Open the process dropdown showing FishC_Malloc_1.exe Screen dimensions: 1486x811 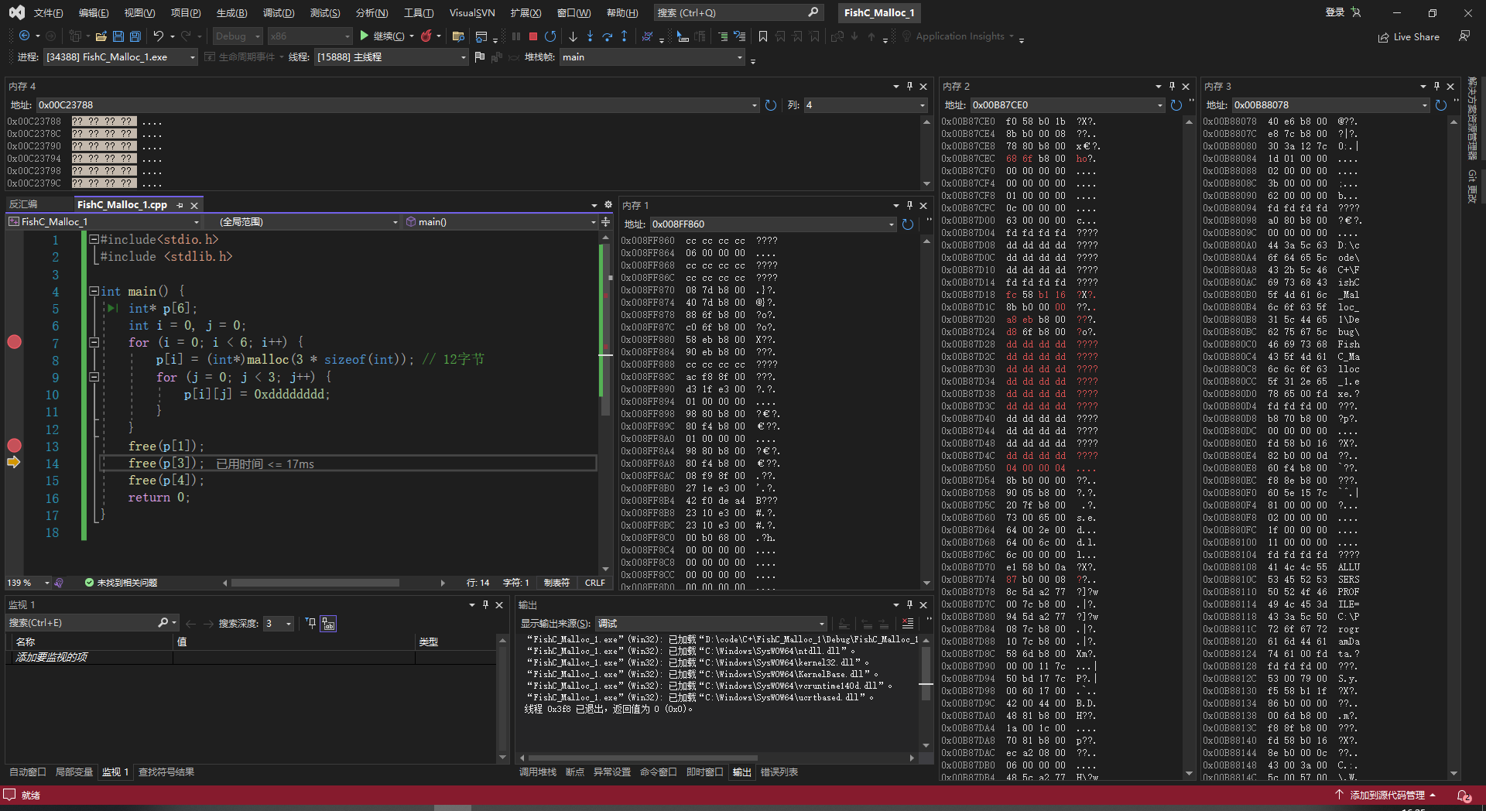(120, 57)
